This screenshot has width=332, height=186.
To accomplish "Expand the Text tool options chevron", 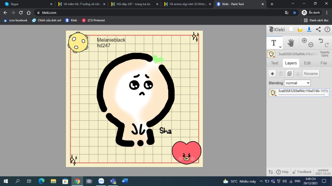I will click(x=280, y=47).
